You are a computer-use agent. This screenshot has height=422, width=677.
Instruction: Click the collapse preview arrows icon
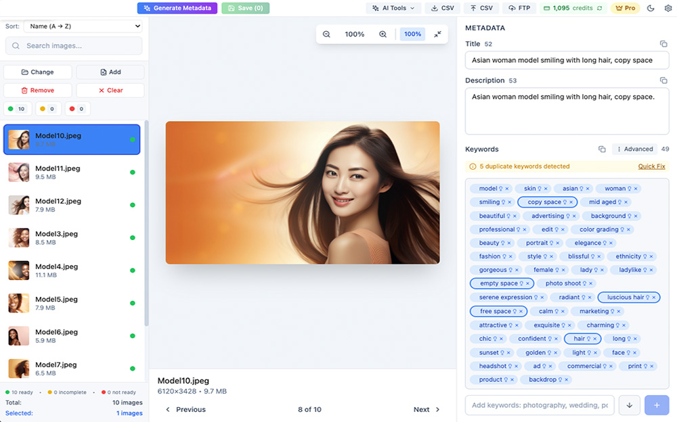[437, 34]
